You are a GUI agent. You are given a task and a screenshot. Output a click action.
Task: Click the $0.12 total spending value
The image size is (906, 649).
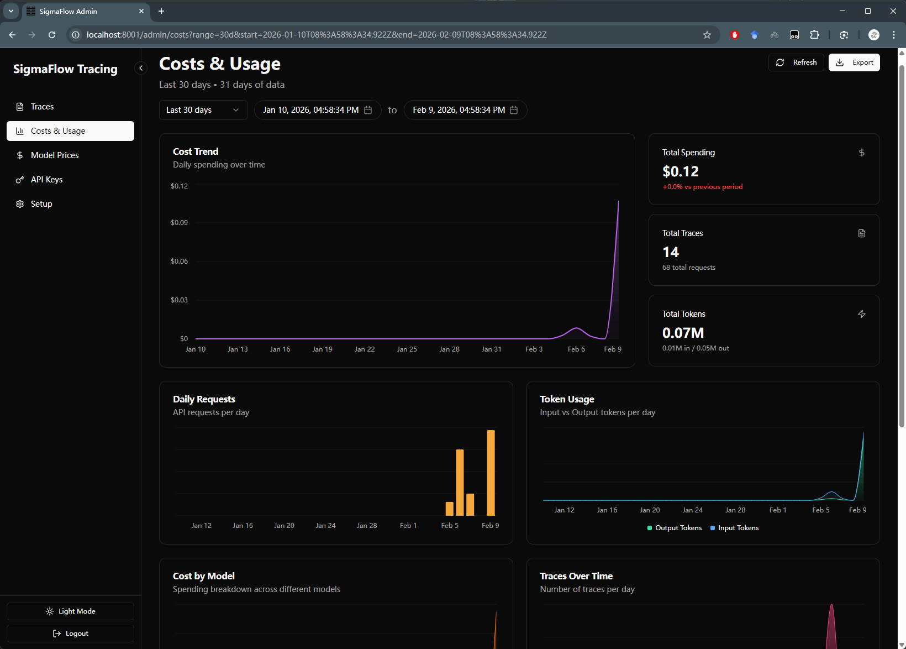681,171
